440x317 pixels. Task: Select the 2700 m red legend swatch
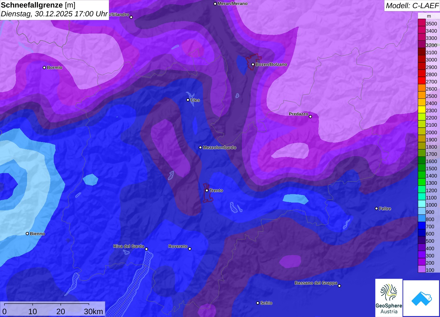coord(422,81)
